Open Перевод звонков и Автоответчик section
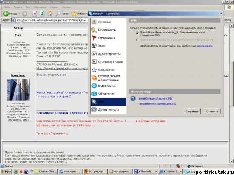The height and width of the screenshot is (175, 234). (x=108, y=78)
